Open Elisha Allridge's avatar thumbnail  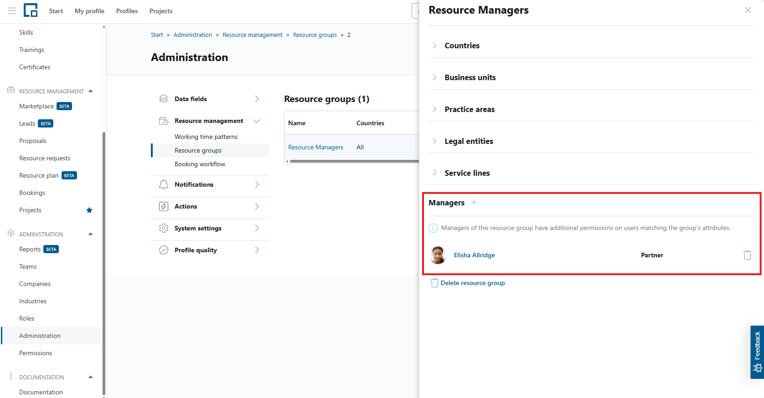point(438,255)
